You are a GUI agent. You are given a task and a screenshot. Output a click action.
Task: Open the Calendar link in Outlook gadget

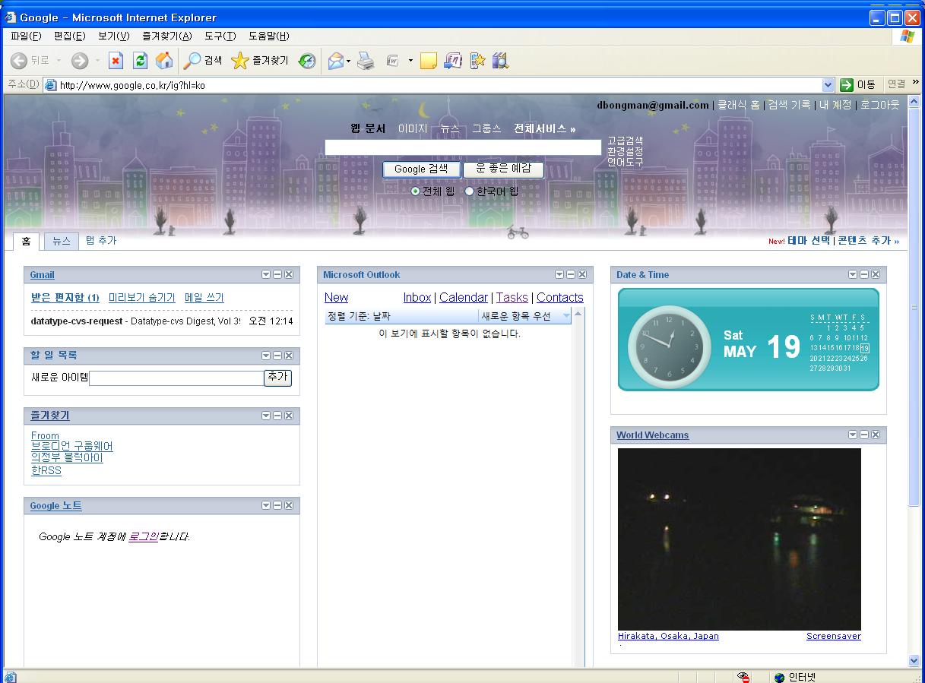click(464, 298)
